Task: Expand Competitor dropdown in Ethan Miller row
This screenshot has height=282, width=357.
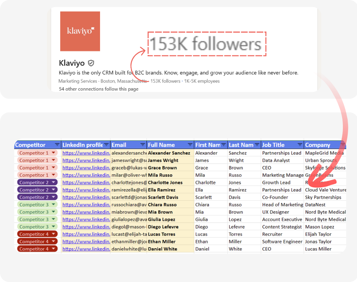Action: (53, 241)
